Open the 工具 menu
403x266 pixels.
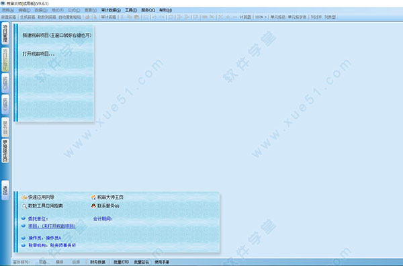pos(131,10)
